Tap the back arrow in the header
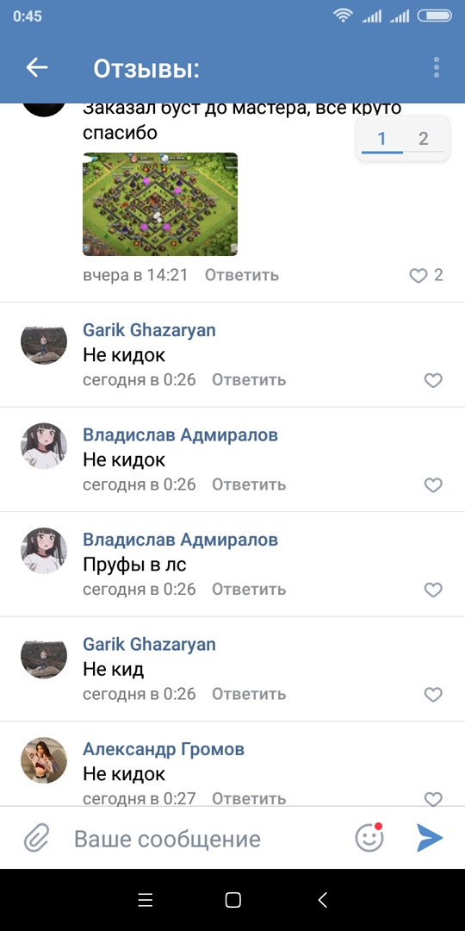The width and height of the screenshot is (465, 931). coord(37,68)
